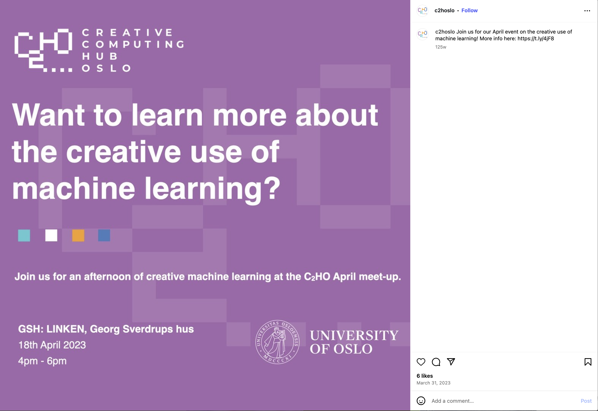The height and width of the screenshot is (411, 598).
Task: Save post with bookmark icon
Action: (x=588, y=362)
